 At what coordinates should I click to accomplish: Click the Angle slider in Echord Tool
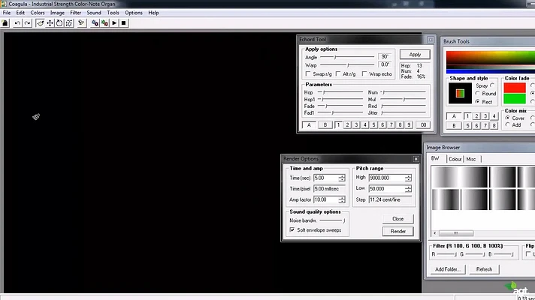tap(347, 57)
